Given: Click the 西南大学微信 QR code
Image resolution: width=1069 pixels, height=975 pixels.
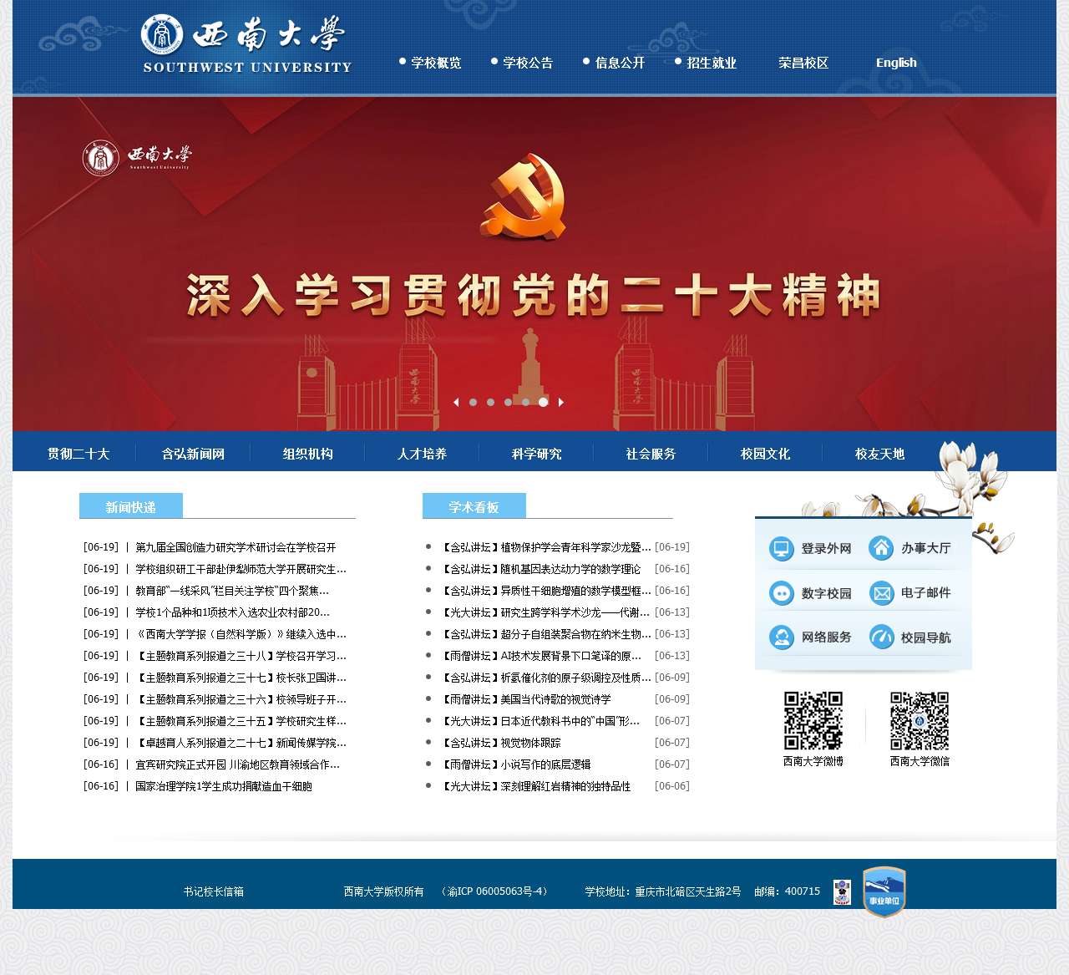Looking at the screenshot, I should [x=919, y=720].
